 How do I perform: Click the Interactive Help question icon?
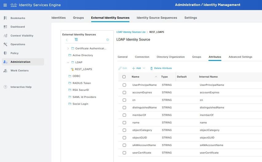(5, 87)
